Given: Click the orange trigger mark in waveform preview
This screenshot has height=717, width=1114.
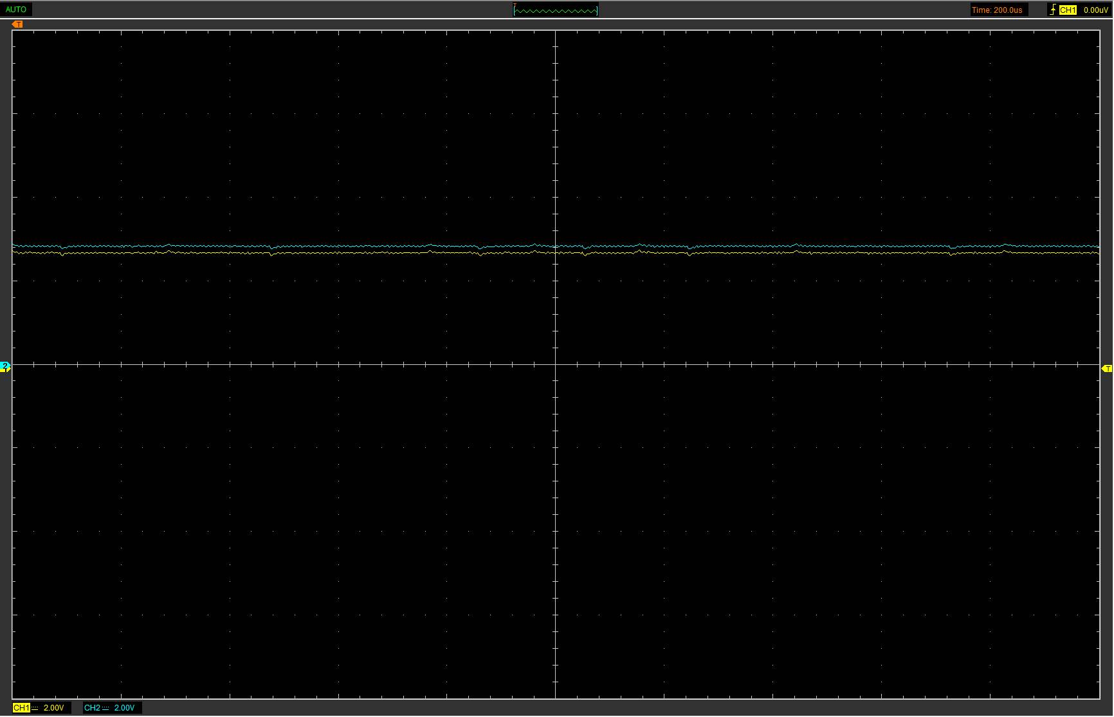Looking at the screenshot, I should tap(515, 6).
